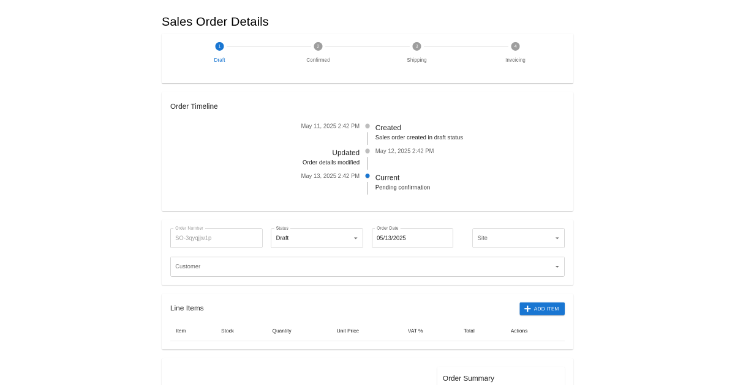
Task: Click the blue Current timeline dot
Action: click(367, 176)
